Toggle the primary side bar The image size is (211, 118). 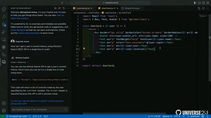click(x=195, y=3)
